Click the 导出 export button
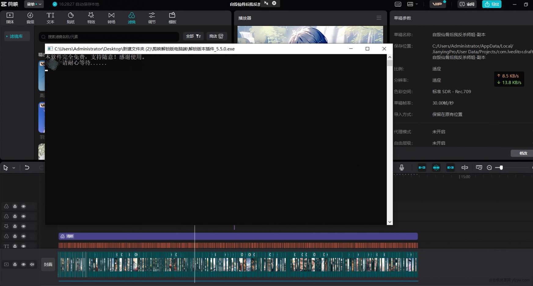 point(492,4)
